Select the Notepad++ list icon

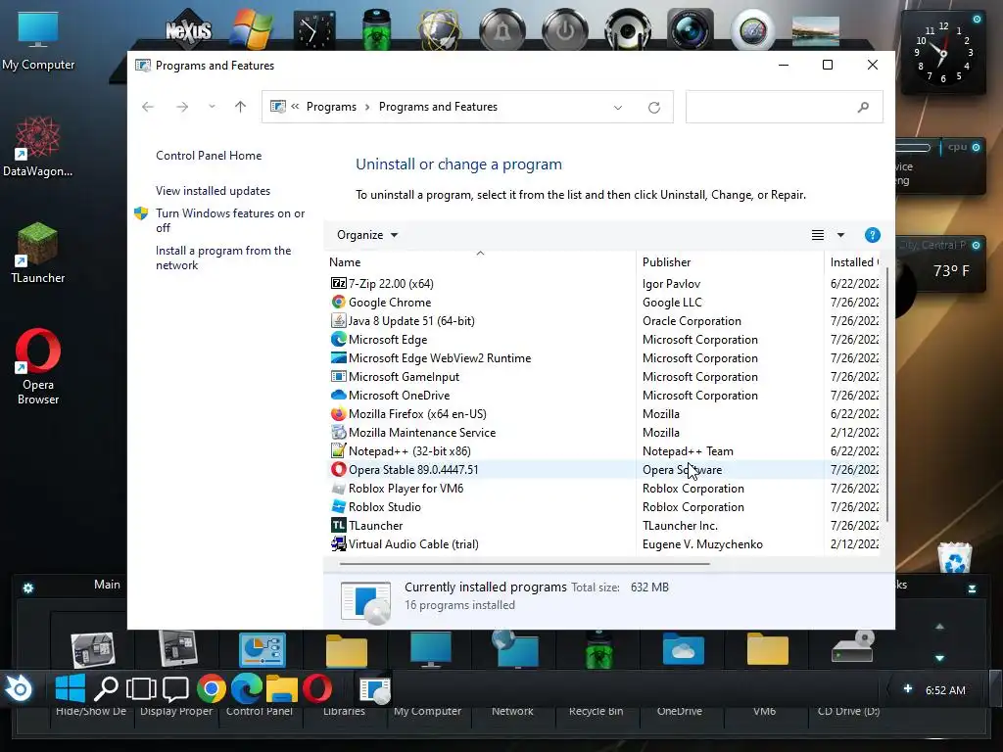[x=338, y=450]
